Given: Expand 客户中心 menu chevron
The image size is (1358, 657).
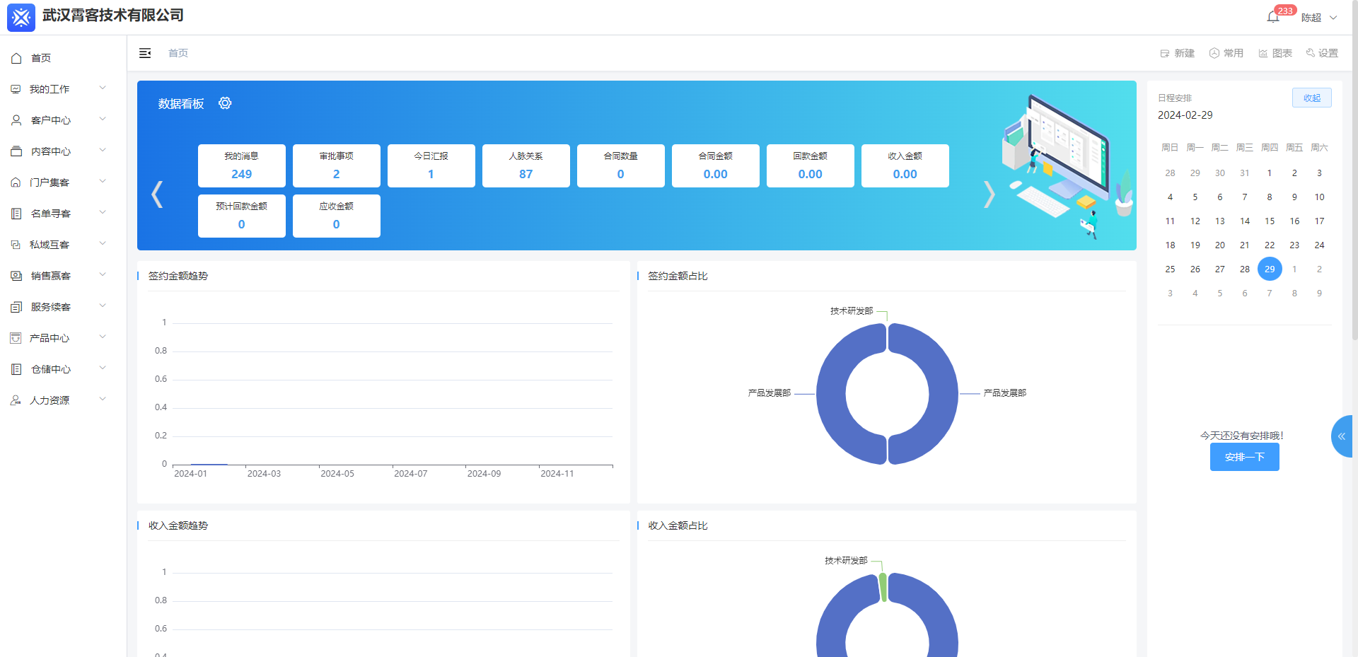Looking at the screenshot, I should pos(103,119).
